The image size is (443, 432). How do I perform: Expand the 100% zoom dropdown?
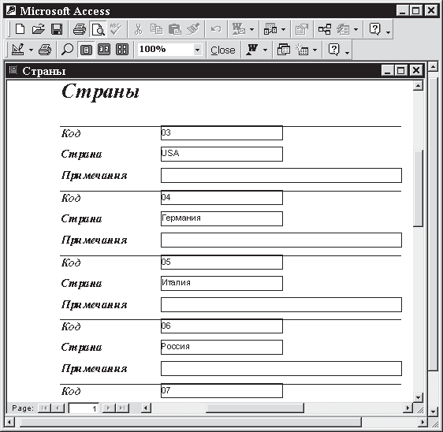(198, 50)
